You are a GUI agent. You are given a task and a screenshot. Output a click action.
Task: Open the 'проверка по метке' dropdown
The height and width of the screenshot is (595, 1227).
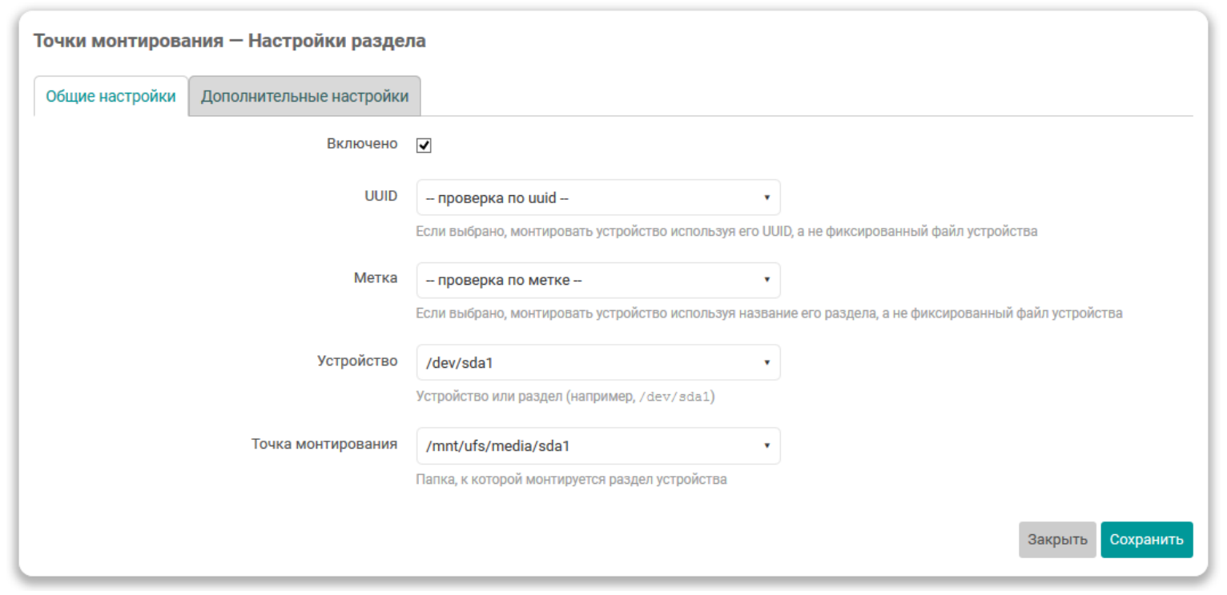597,280
